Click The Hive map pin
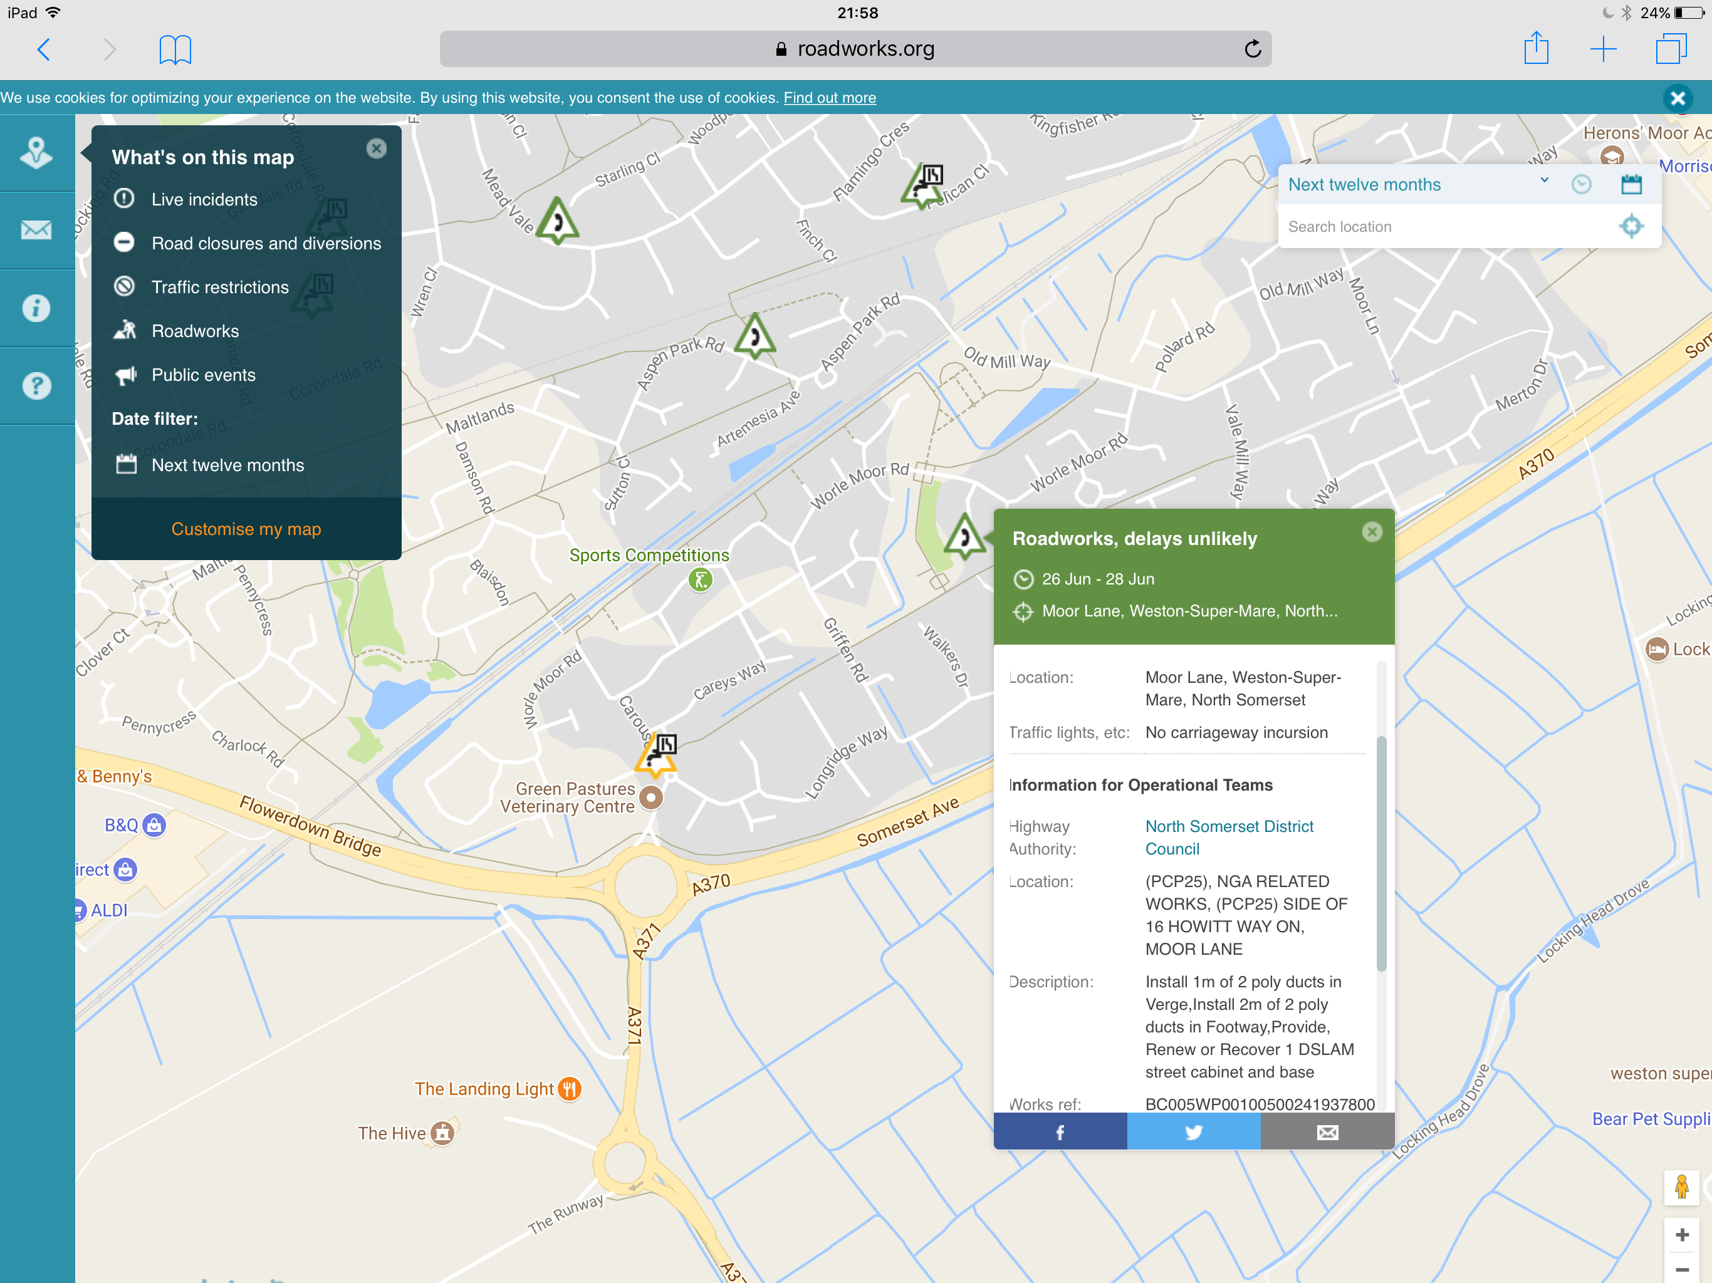Screen dimensions: 1712x1283 click(442, 1133)
